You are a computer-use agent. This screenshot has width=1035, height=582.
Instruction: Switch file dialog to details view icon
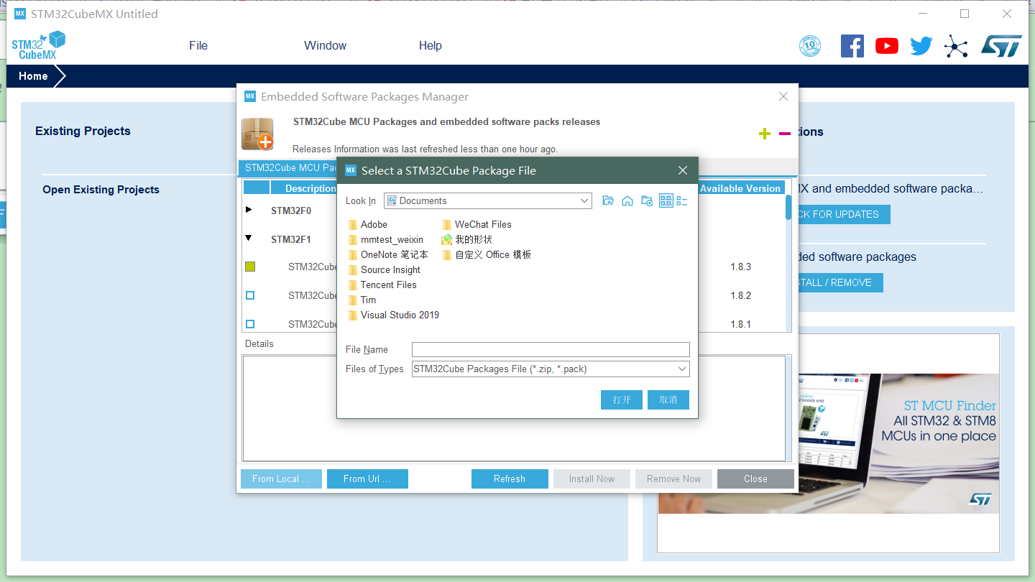pyautogui.click(x=682, y=201)
